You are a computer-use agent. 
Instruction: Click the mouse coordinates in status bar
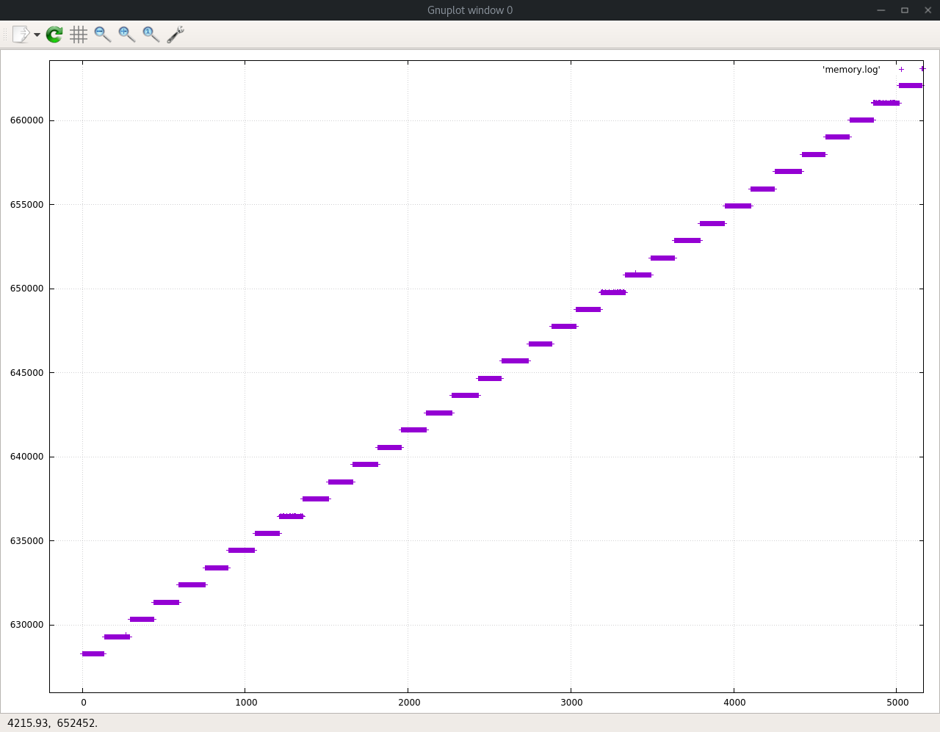tap(52, 723)
